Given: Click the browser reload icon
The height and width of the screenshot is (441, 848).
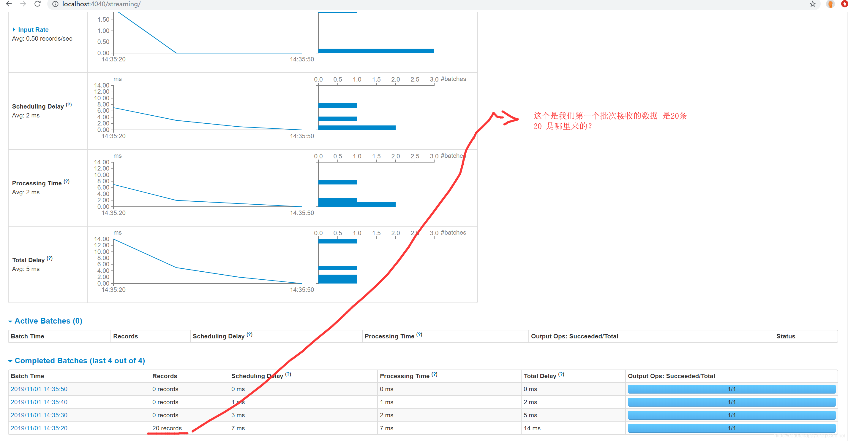Looking at the screenshot, I should click(x=37, y=4).
